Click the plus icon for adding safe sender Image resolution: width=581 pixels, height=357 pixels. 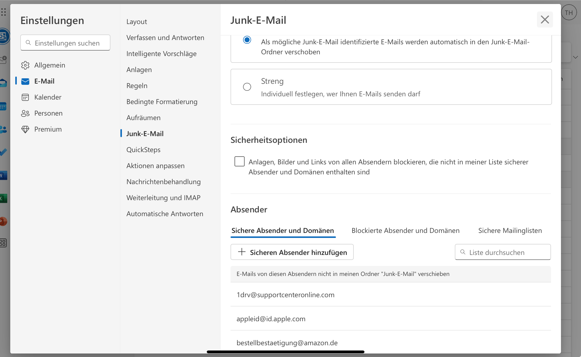242,252
